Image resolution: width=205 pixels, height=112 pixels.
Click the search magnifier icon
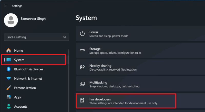click(65, 37)
